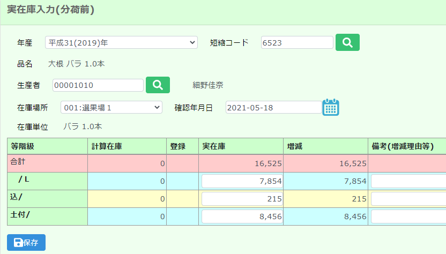Click the 確認年月日 date input field
The height and width of the screenshot is (254, 446).
tap(273, 108)
